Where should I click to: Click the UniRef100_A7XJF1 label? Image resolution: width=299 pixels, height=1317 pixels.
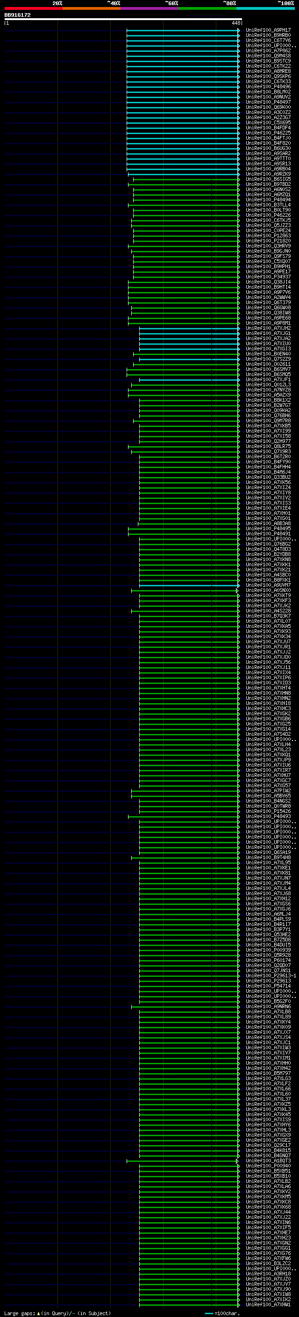tap(268, 380)
